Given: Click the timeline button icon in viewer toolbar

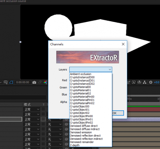Looking at the screenshot, I should [139, 82].
